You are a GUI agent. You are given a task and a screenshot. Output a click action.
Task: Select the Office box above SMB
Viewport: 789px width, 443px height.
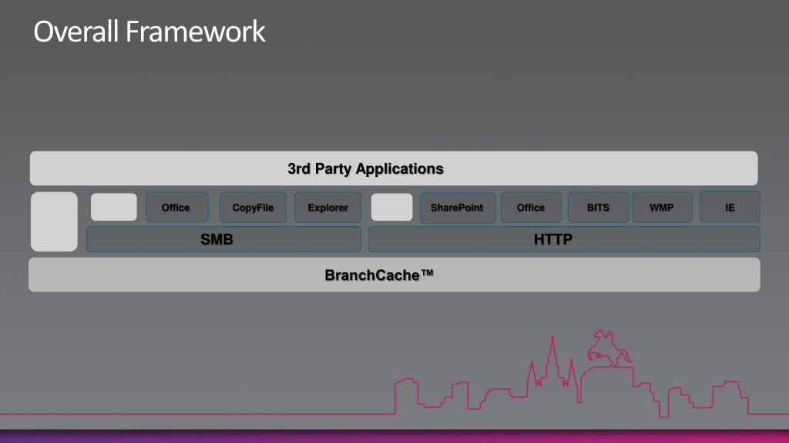(x=177, y=207)
